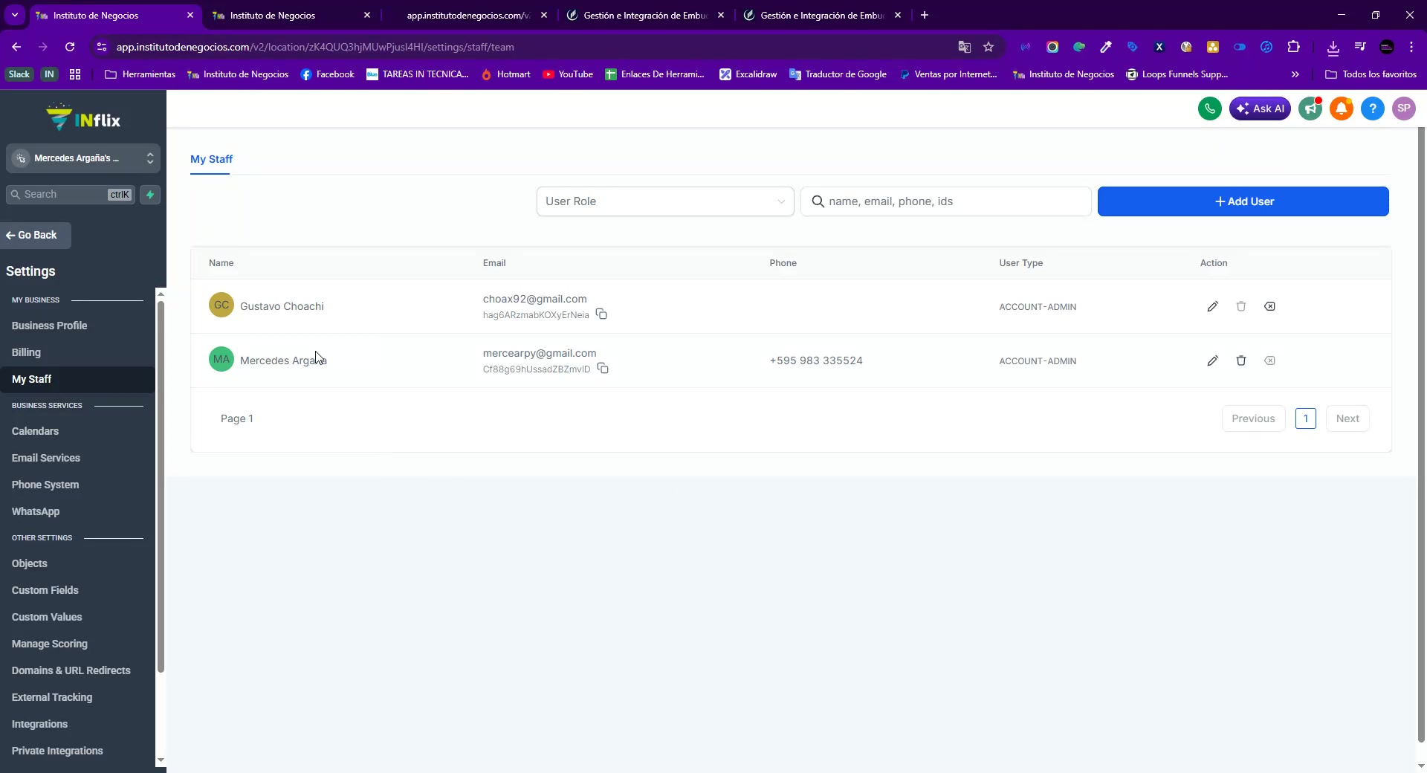The image size is (1427, 773).
Task: Click the Previous page button
Action: [1253, 418]
